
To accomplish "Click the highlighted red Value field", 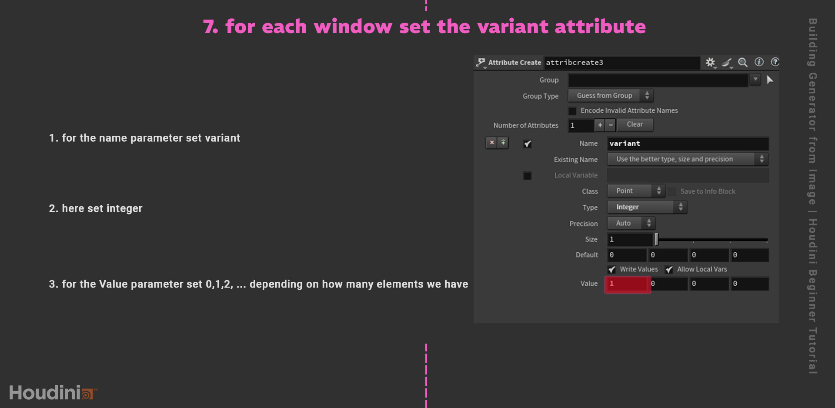I will coord(627,284).
